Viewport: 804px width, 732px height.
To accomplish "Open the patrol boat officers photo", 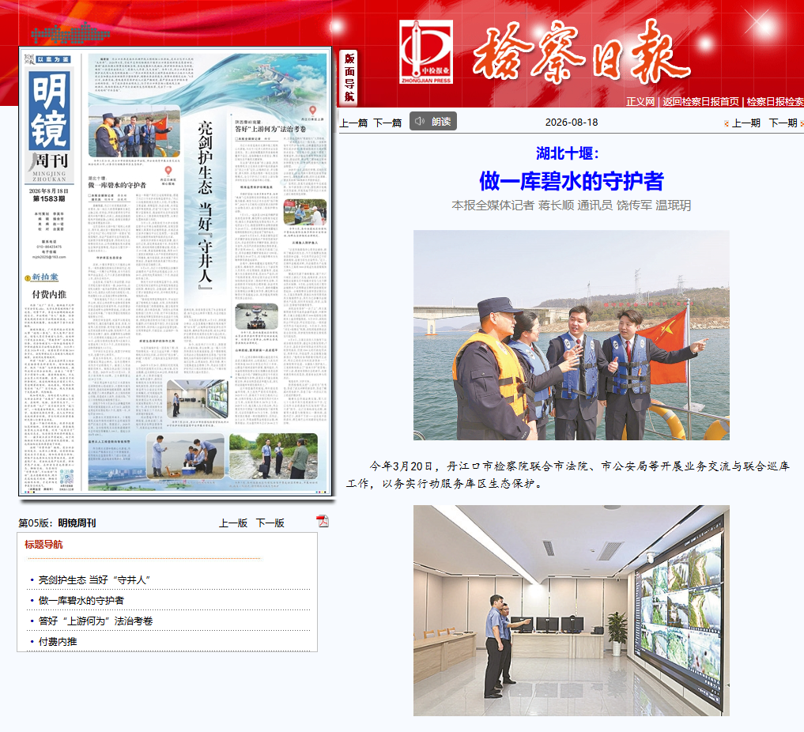I will point(572,335).
